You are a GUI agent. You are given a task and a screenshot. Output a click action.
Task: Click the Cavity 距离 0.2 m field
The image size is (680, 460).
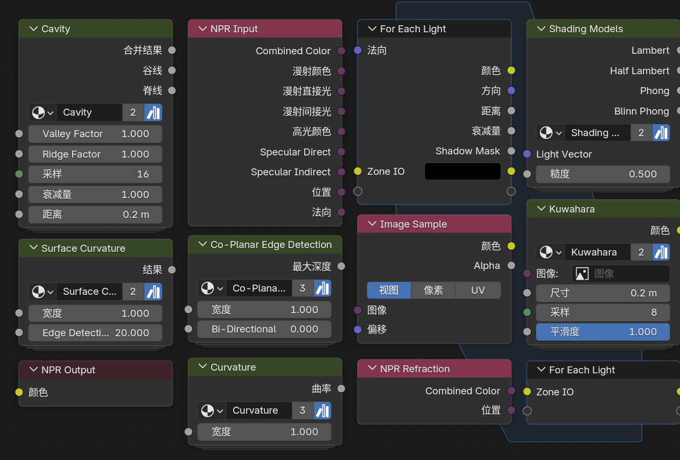(95, 215)
